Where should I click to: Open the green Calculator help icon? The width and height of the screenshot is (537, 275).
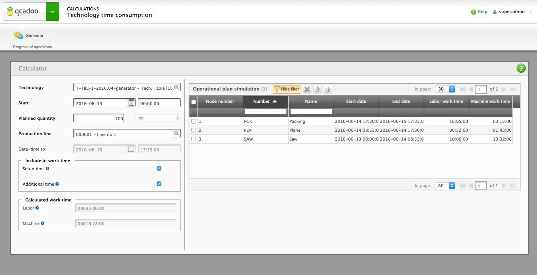click(521, 69)
